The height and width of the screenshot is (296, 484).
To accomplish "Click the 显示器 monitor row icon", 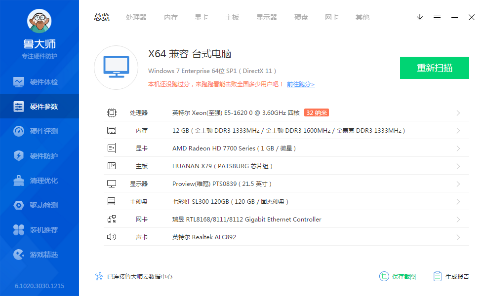I will pyautogui.click(x=112, y=184).
